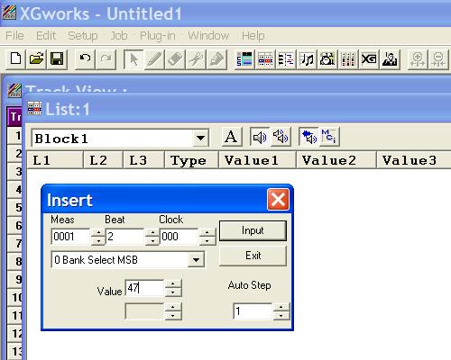Viewport: 451px width, 360px height.
Task: Increase Beat with its up arrow
Action: tap(152, 233)
